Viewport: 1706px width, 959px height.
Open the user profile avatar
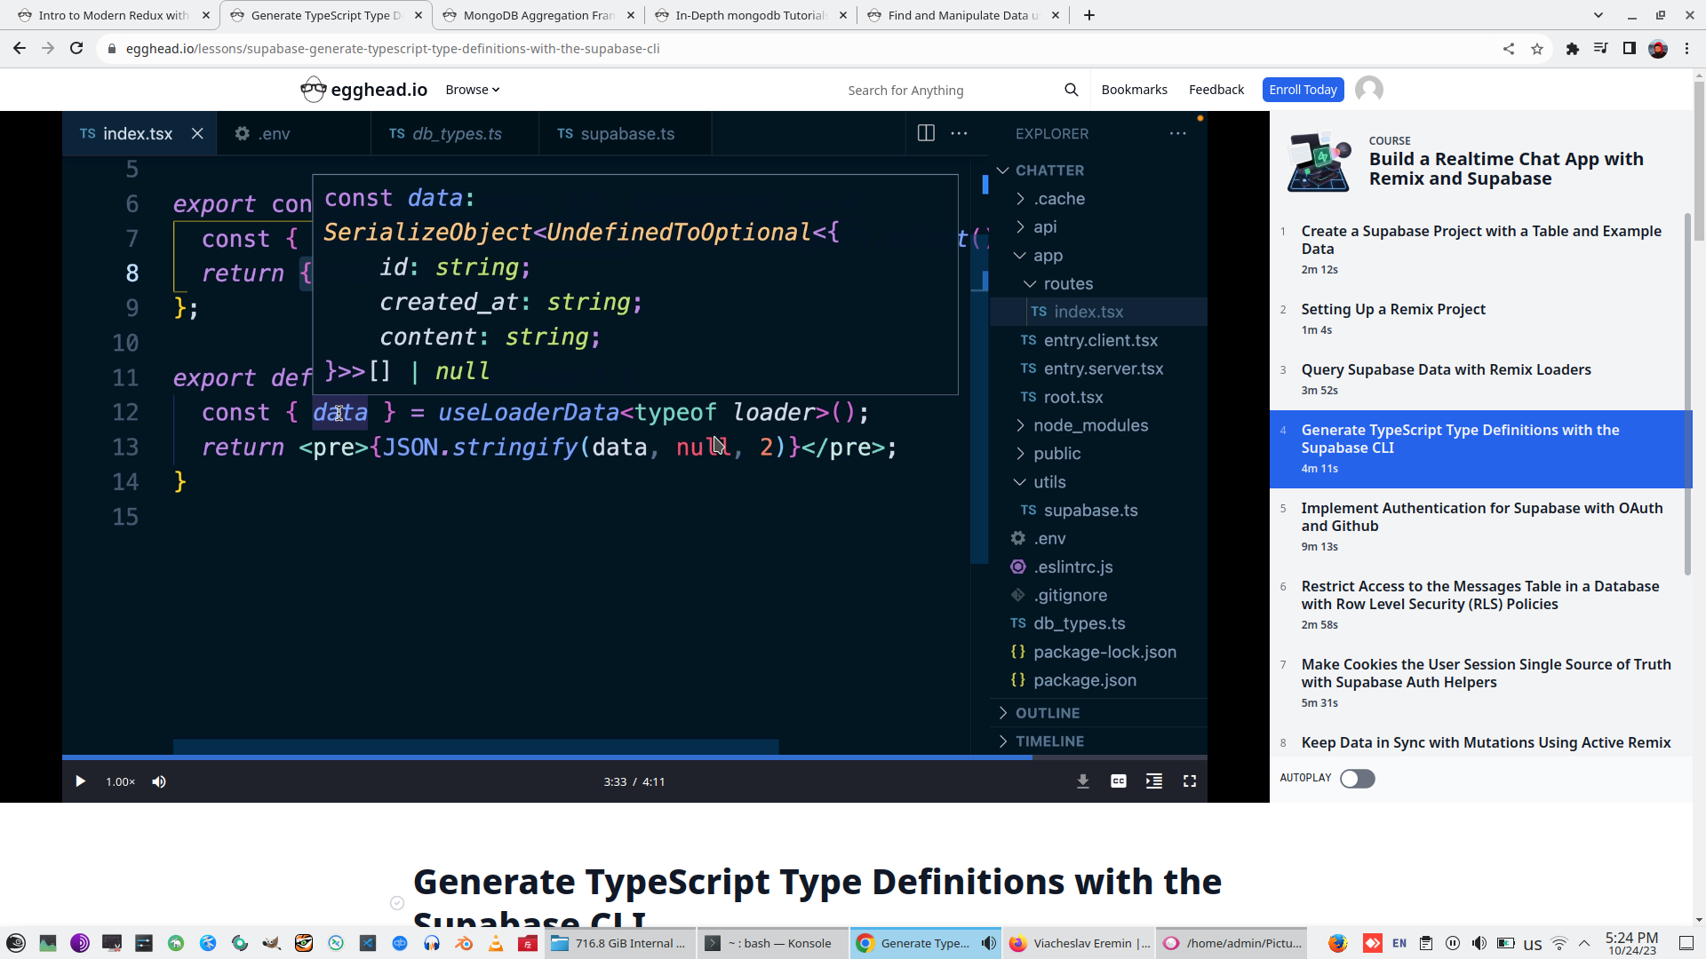click(1368, 90)
